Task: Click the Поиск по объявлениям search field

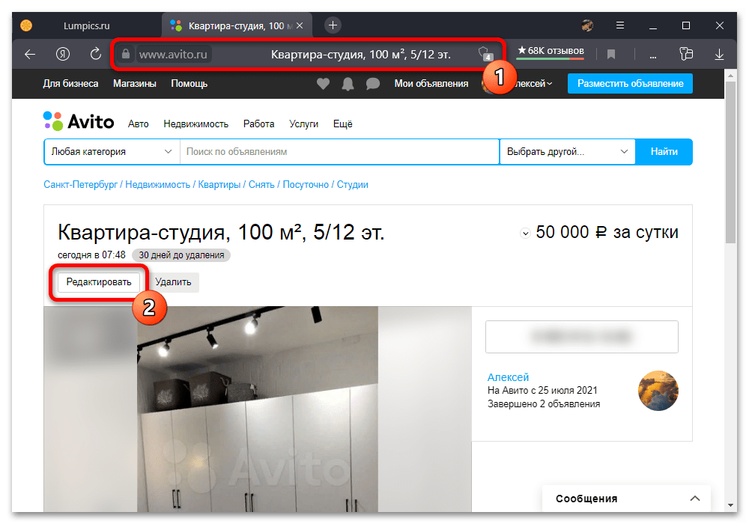Action: [x=339, y=152]
